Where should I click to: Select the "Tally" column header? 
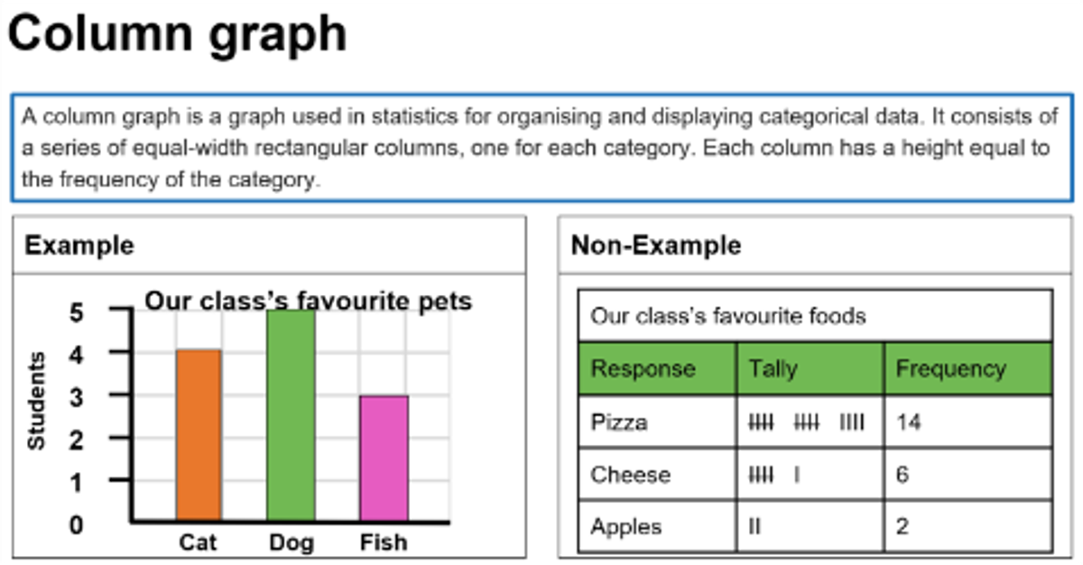point(773,368)
